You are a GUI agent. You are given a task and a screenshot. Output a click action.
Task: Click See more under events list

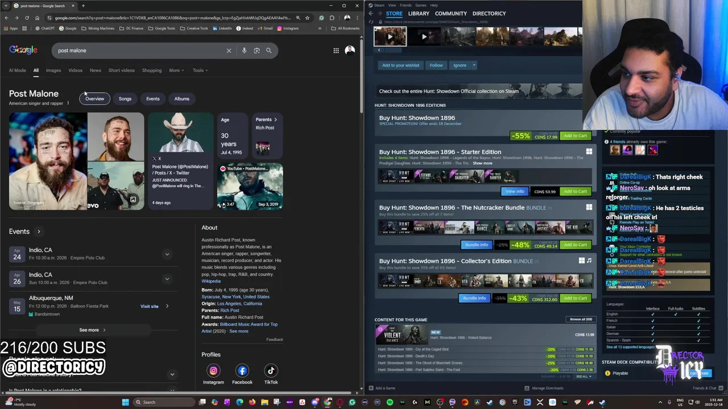pyautogui.click(x=92, y=330)
